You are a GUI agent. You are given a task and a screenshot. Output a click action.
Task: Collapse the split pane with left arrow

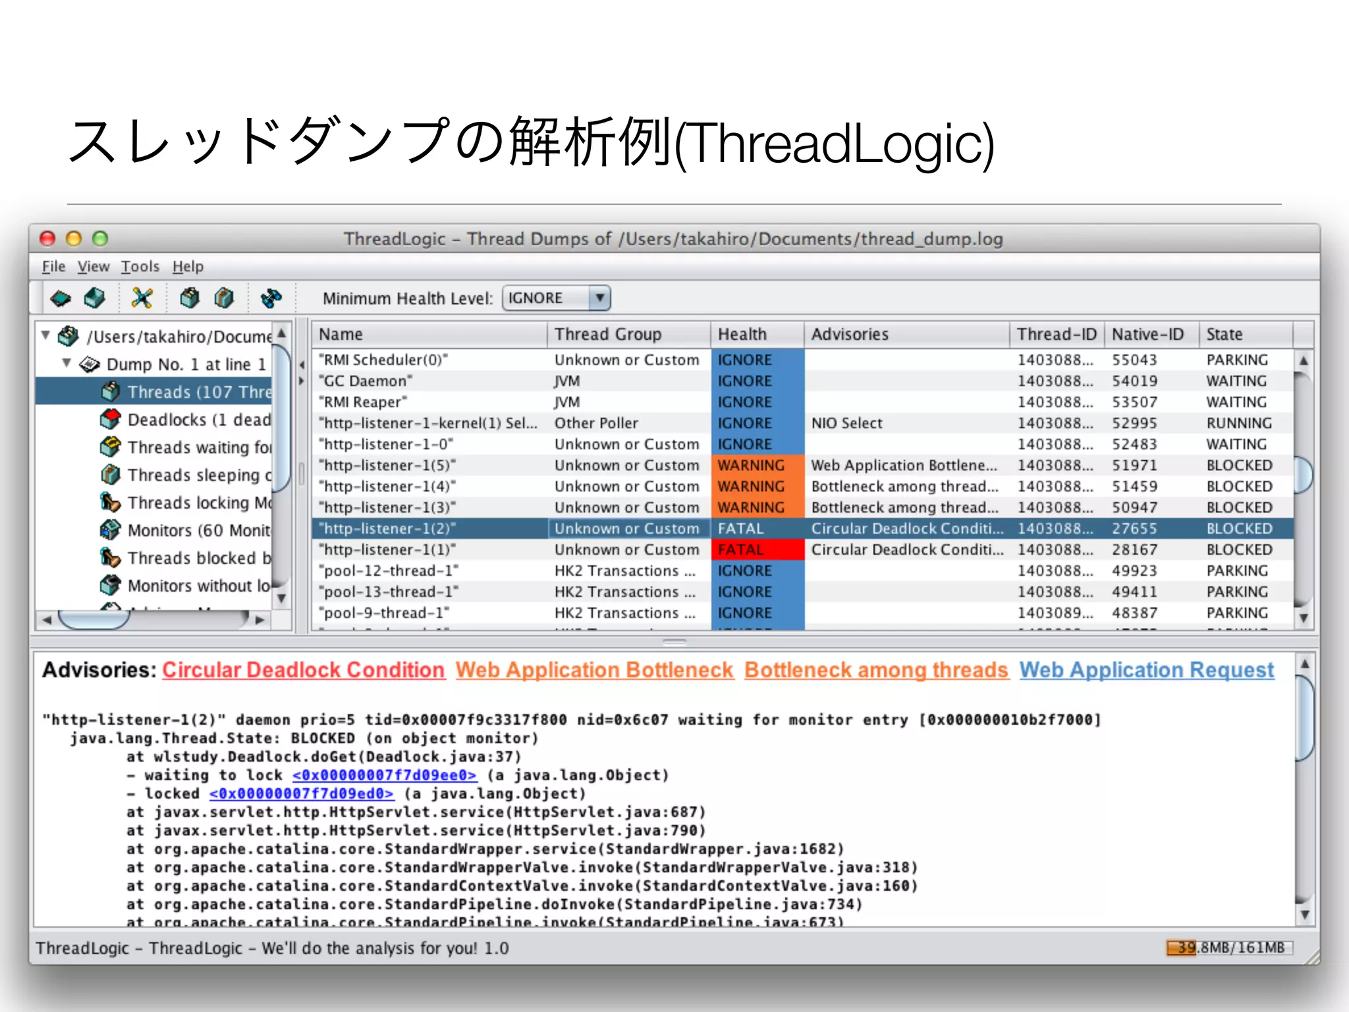click(302, 365)
